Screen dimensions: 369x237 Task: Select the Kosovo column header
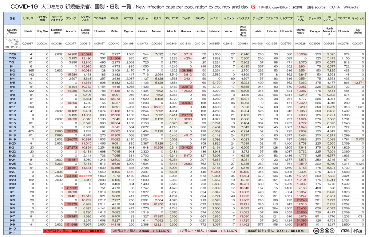[x=186, y=31]
